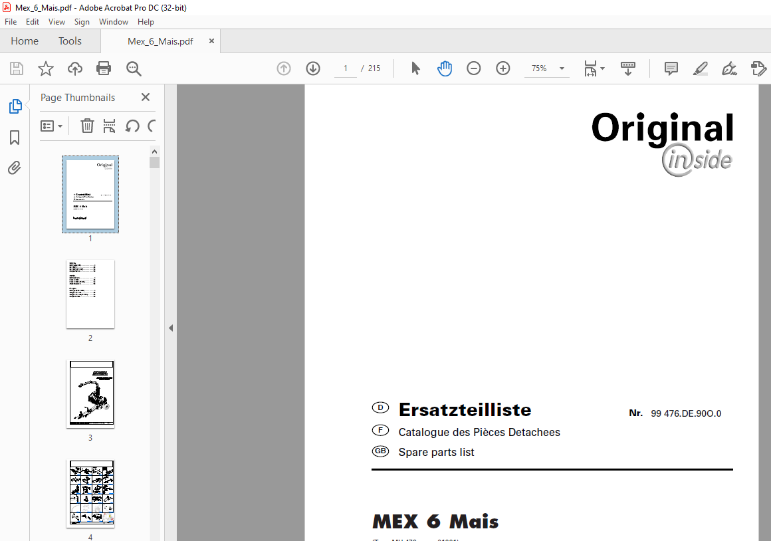This screenshot has height=541, width=771.
Task: Zoom out with minus button
Action: [x=473, y=68]
